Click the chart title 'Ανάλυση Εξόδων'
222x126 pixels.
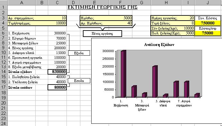pyautogui.click(x=159, y=45)
